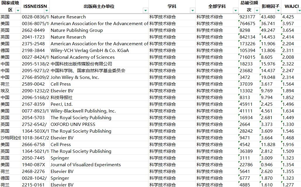Viewport: 301px width, 187px height.
Task: Select the 全部学科 header cell
Action: 217,6
